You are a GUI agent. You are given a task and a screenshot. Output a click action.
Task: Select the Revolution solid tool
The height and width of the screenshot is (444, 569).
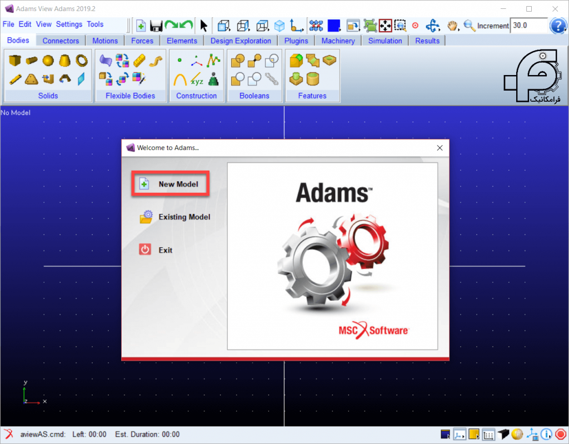65,79
